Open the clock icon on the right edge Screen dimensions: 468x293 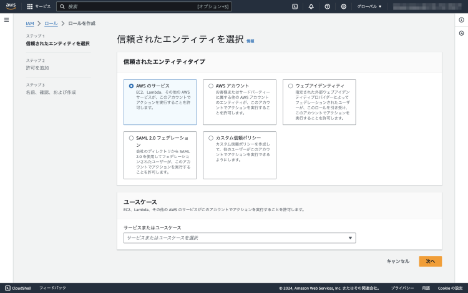pos(461,33)
